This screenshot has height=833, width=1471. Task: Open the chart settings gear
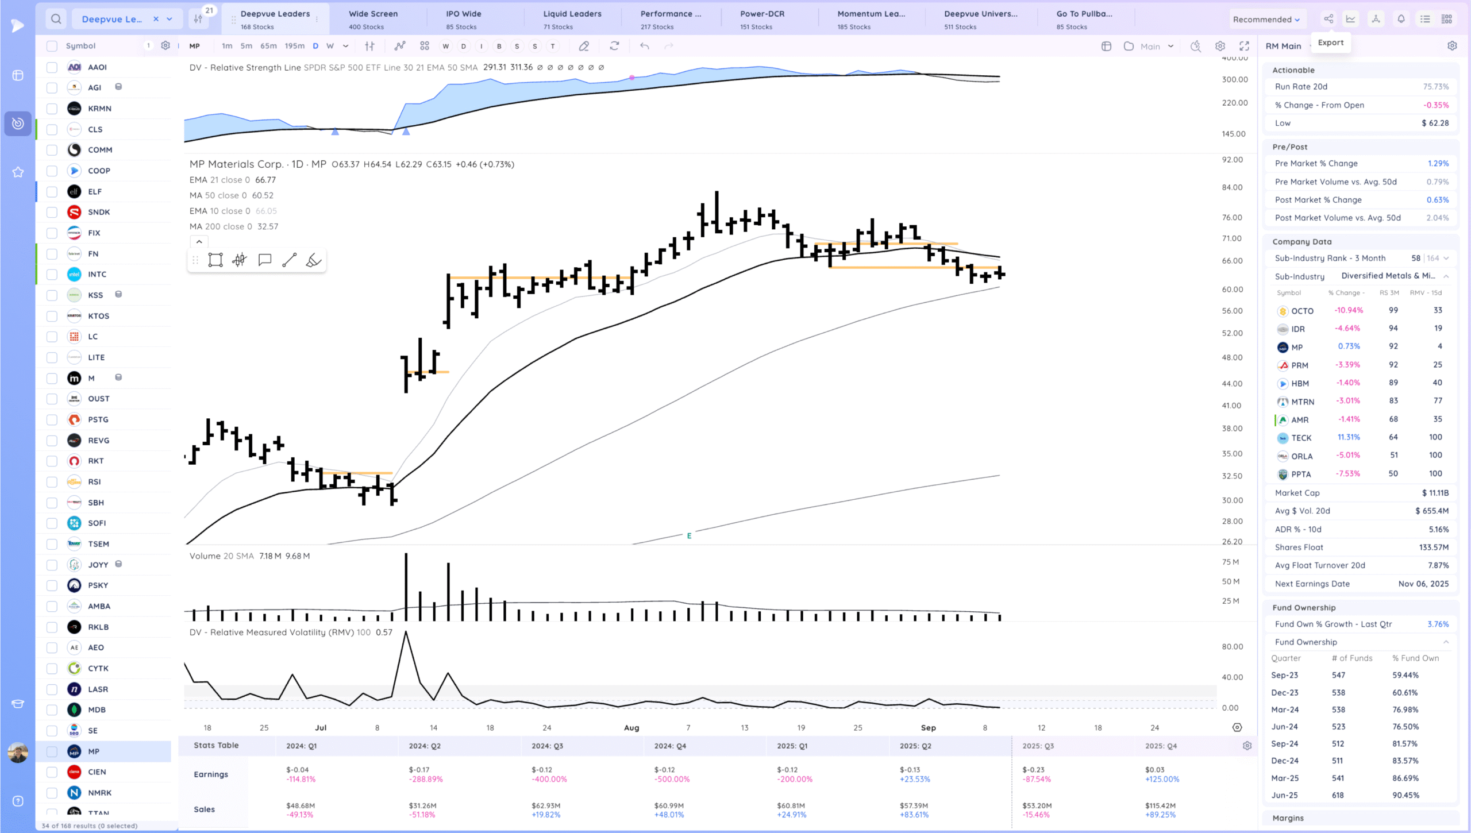pyautogui.click(x=1220, y=46)
